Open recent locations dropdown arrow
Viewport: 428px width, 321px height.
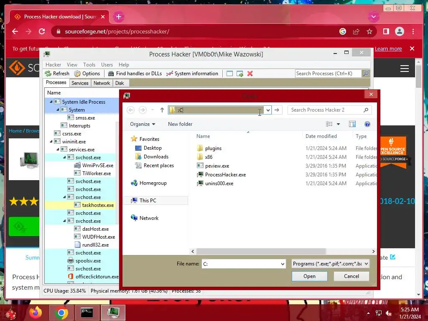point(153,110)
